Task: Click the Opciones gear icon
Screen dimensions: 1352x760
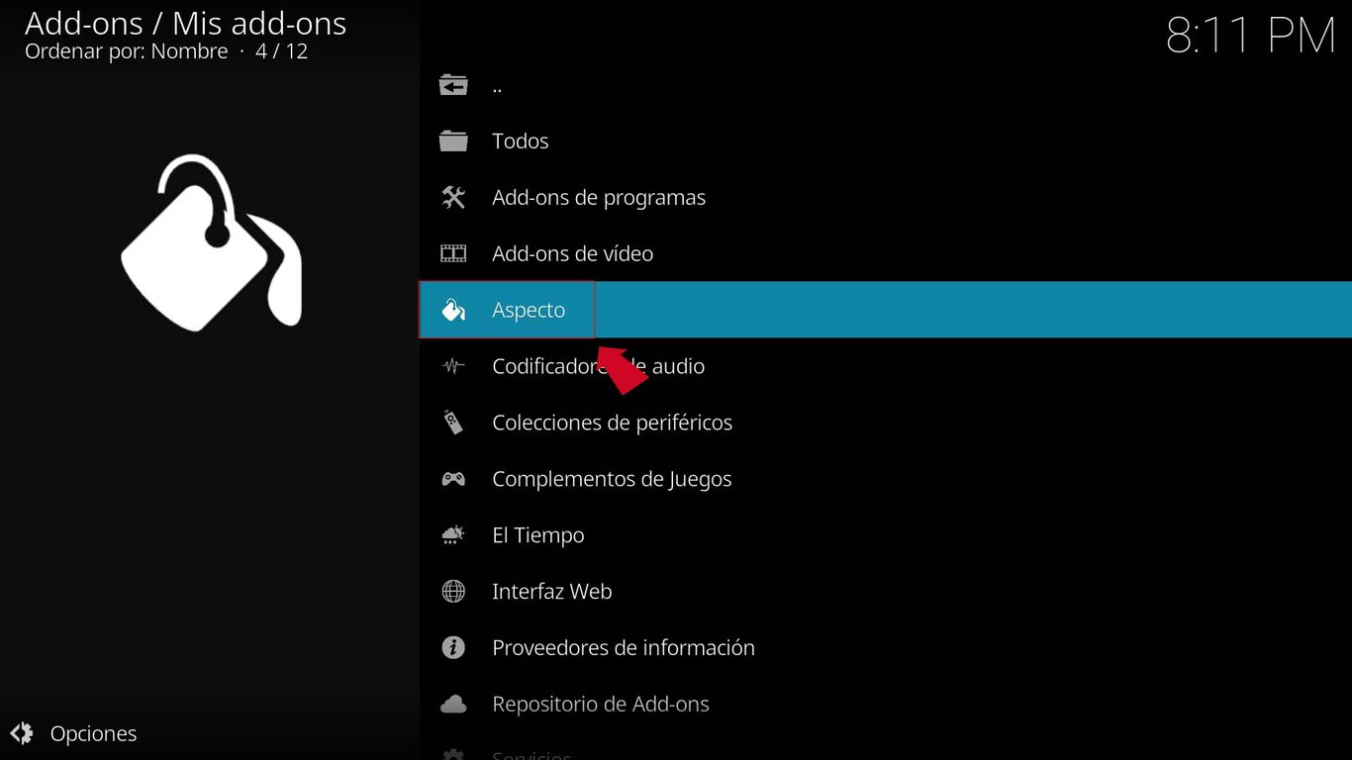Action: pyautogui.click(x=22, y=733)
